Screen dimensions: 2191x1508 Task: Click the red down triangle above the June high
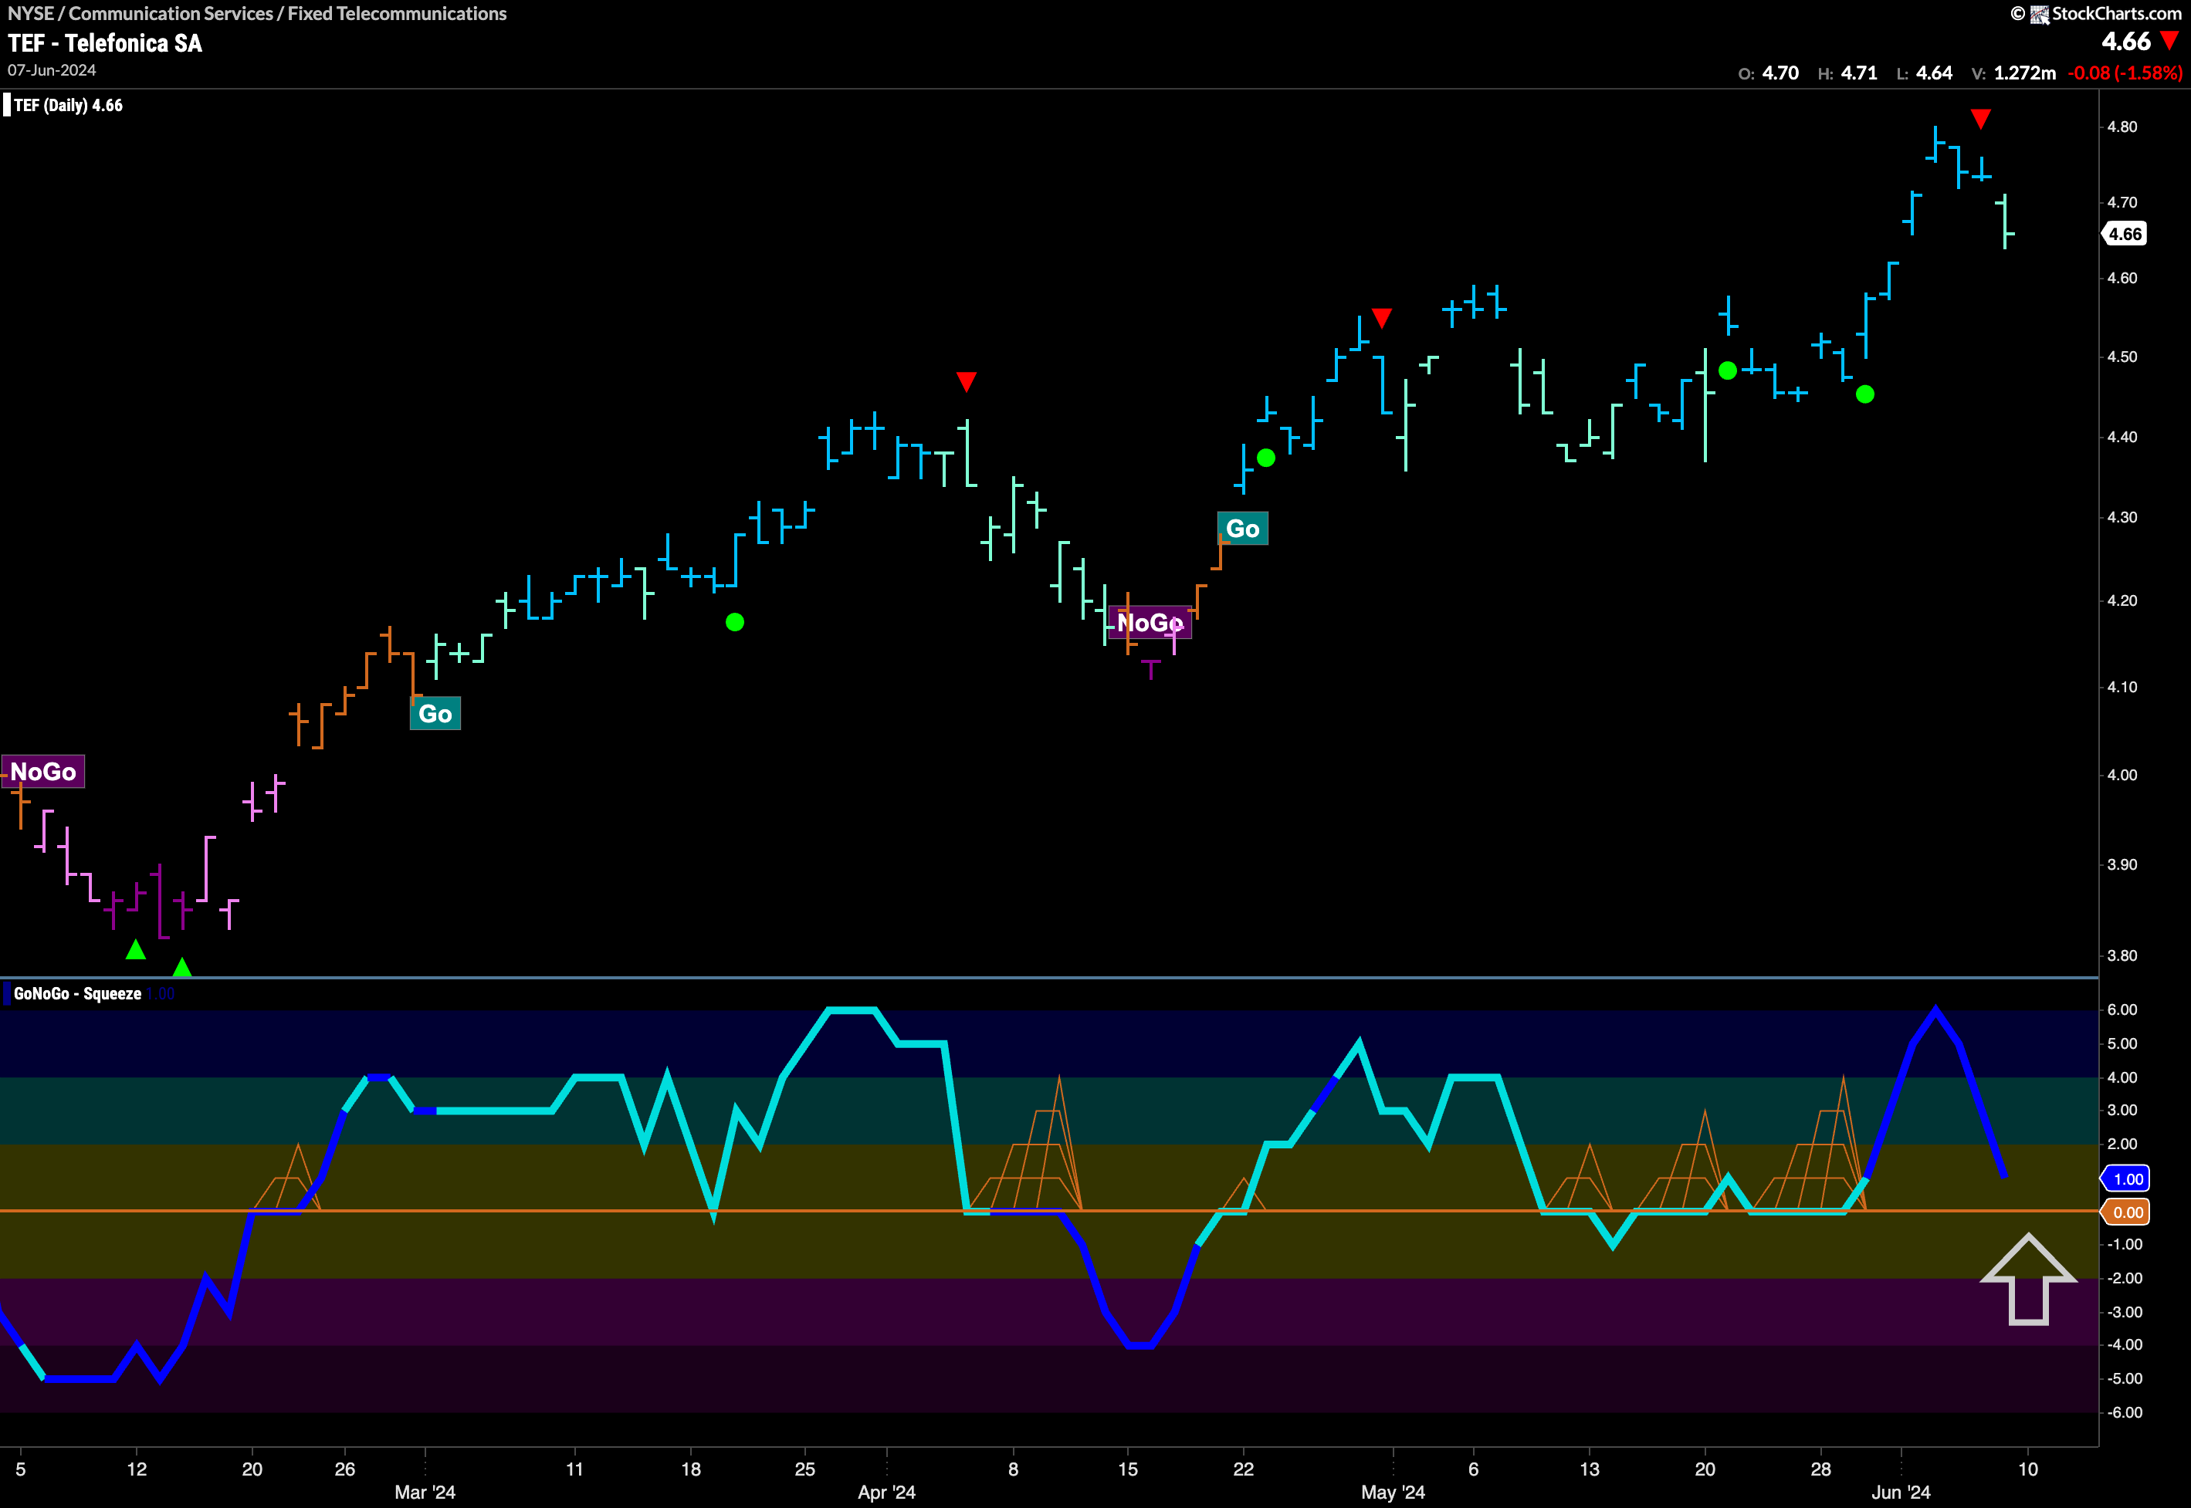point(1981,119)
